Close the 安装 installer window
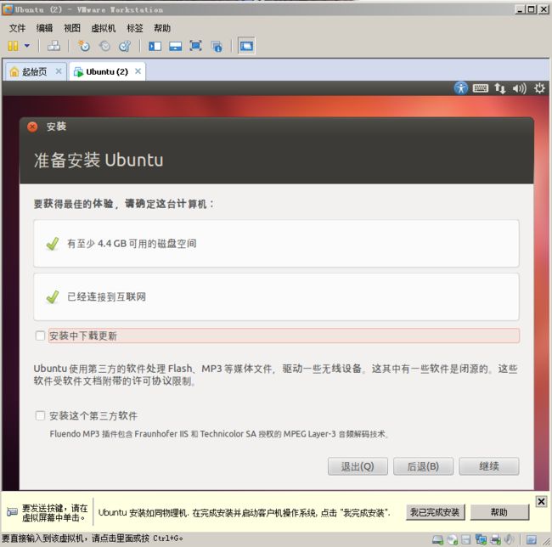The width and height of the screenshot is (552, 547). 32,127
